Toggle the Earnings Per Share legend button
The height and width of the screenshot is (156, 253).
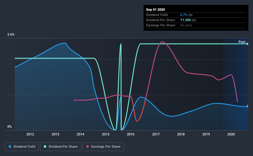103,147
